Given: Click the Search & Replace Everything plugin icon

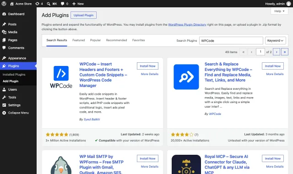Looking at the screenshot, I should tap(186, 77).
